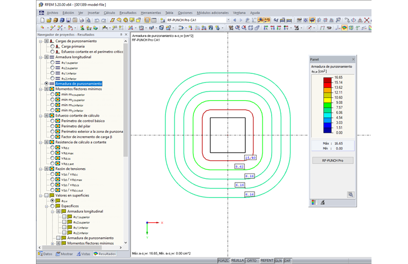Collapse the Especificos tree node
This screenshot has width=408, height=264.
[x=47, y=206]
